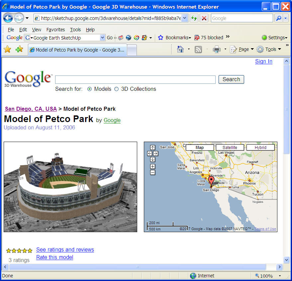Open the San Diego, CA, USA breadcrumb link
Image resolution: width=292 pixels, height=281 pixels.
[31, 109]
